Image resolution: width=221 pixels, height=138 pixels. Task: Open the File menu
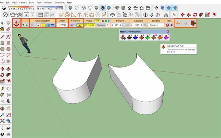(x=2, y=2)
